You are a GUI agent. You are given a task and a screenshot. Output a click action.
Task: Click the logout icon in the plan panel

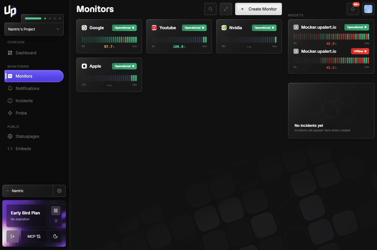pyautogui.click(x=13, y=236)
